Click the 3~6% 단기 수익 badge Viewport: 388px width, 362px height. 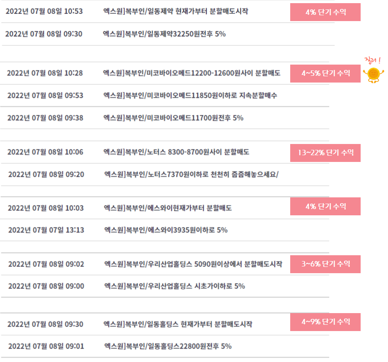(325, 264)
